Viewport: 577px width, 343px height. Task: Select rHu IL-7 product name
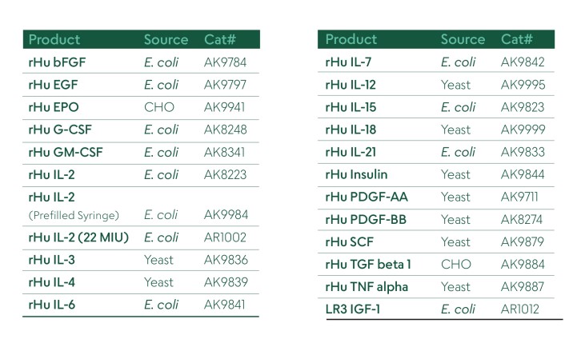point(351,62)
